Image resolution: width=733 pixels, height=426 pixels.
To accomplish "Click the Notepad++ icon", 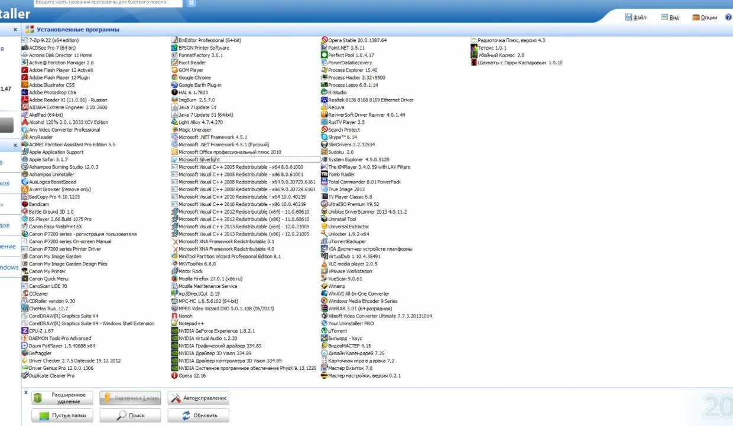I will pyautogui.click(x=174, y=323).
